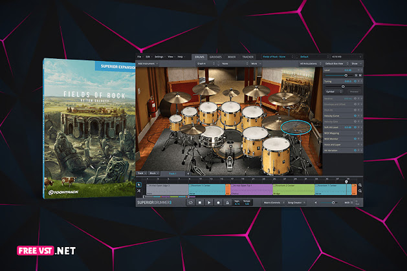
Task: Open the All Articulations dropdown
Action: click(310, 63)
